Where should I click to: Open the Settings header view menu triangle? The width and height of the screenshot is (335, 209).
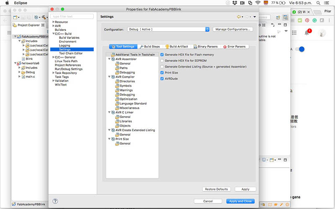[255, 17]
